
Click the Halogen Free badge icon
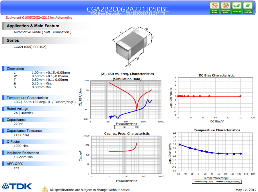pos(225,8)
